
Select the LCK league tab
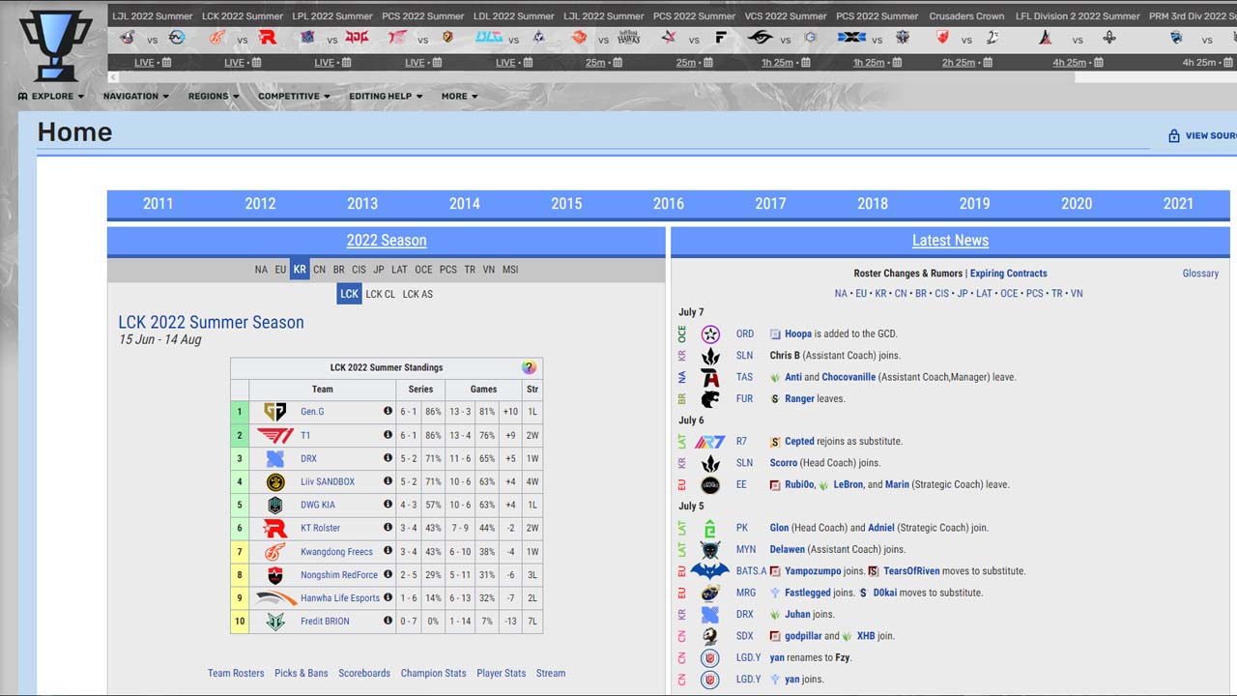[349, 294]
